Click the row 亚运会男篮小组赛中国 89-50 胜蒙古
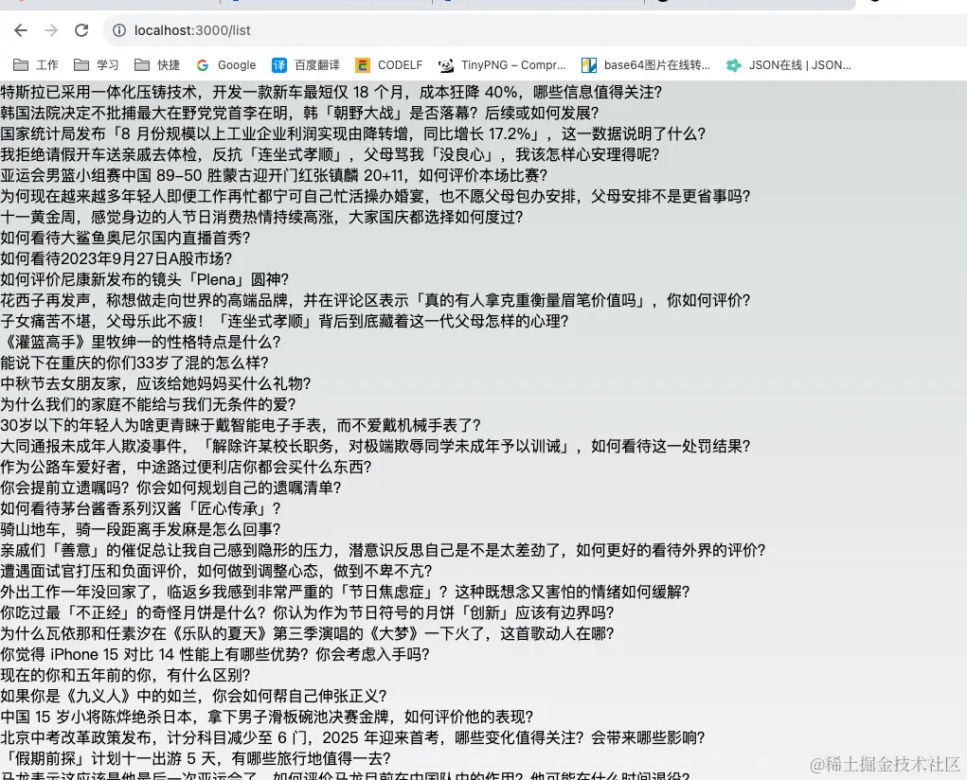Image resolution: width=967 pixels, height=780 pixels. (274, 176)
